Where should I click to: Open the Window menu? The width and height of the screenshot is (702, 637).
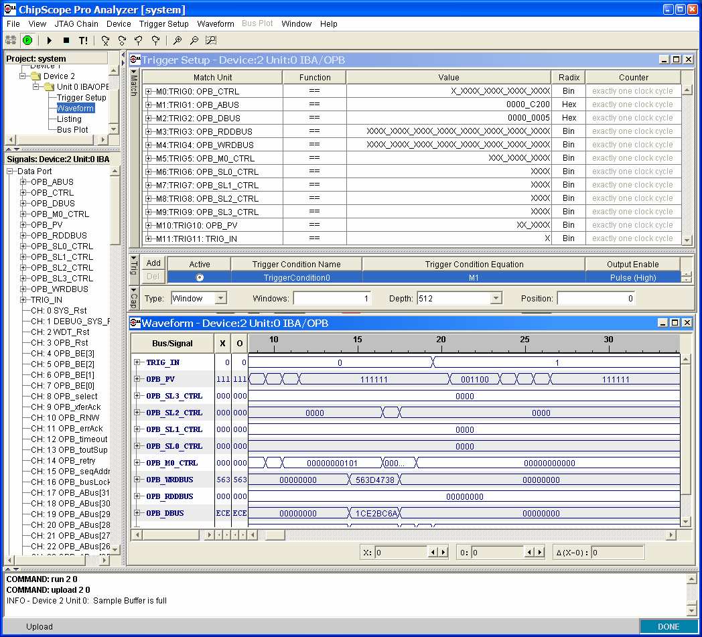[296, 23]
